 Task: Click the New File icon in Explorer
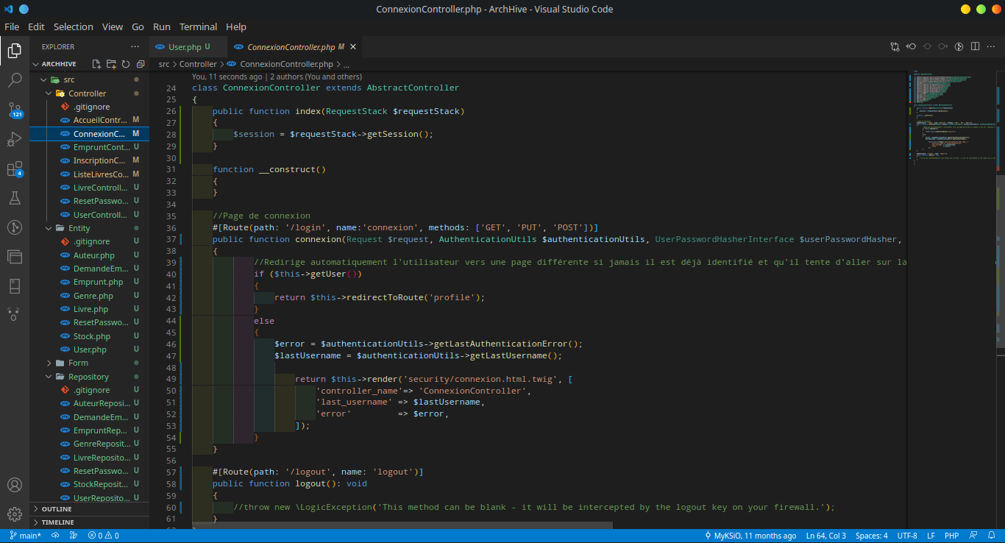point(96,64)
